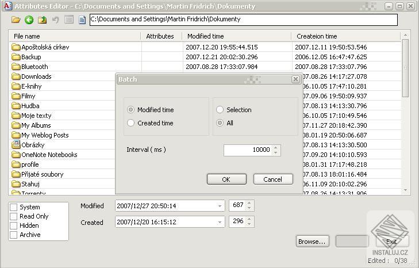The width and height of the screenshot is (419, 268).
Task: Increase Created milliseconds 296 spinner
Action: (x=249, y=219)
